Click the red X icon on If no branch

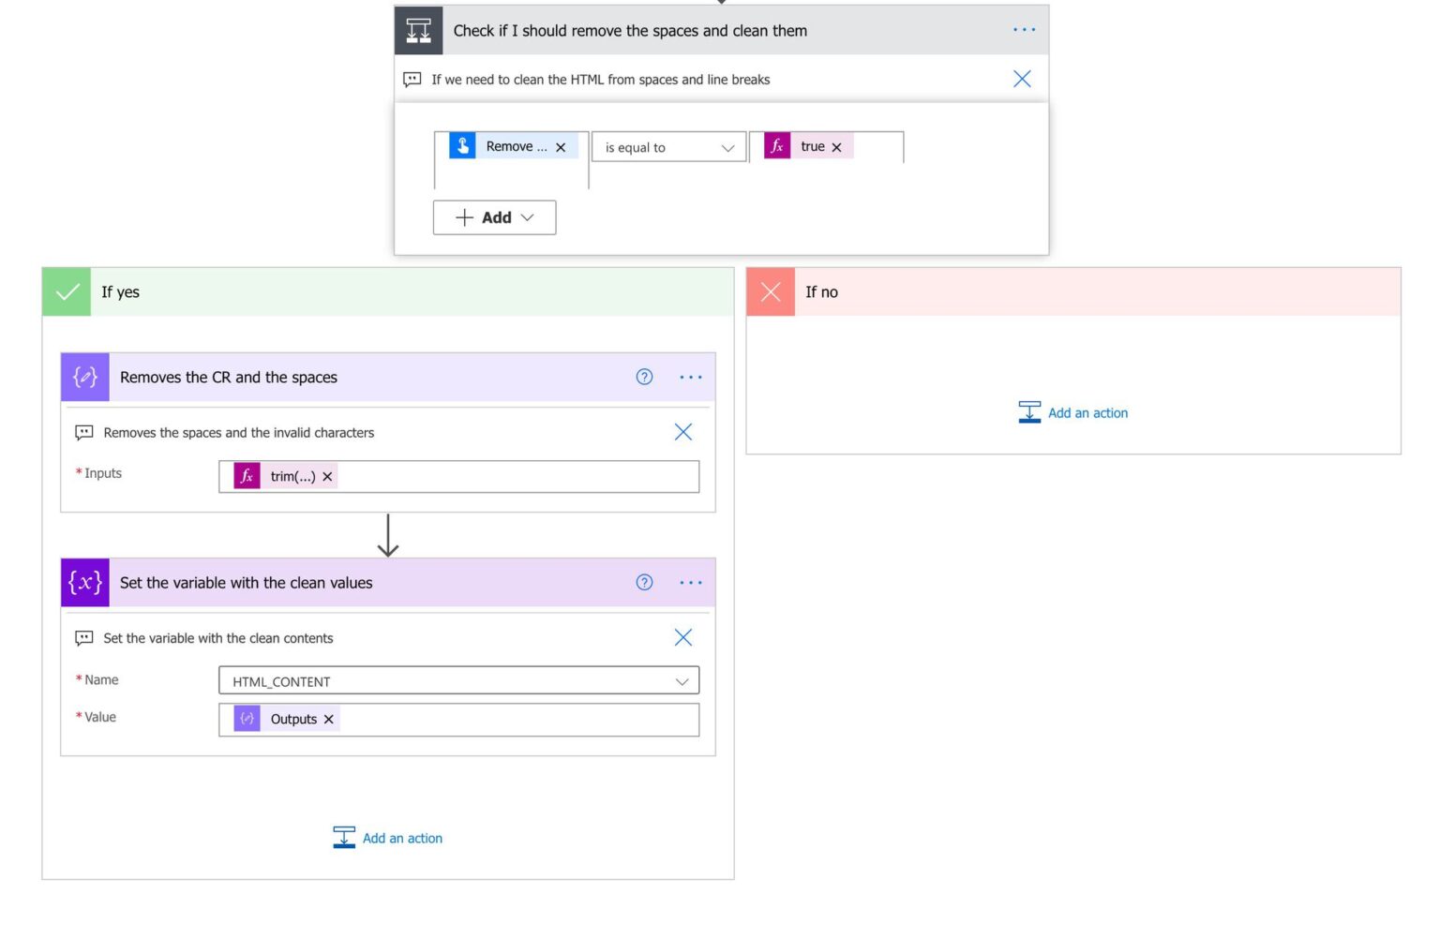coord(769,291)
